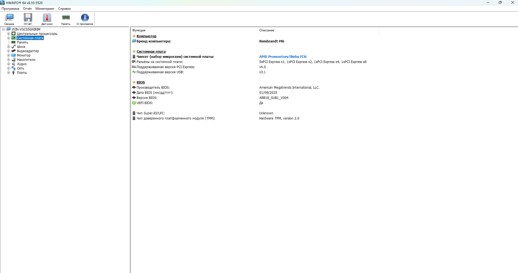This screenshot has width=518, height=273.
Task: Expand the Системная плата node
Action: [x=9, y=38]
